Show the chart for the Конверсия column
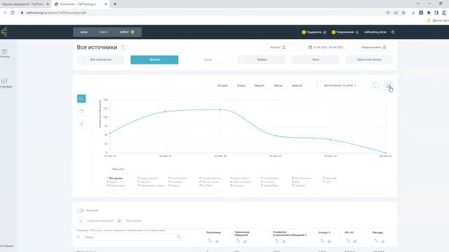This screenshot has width=449, height=252. [x=283, y=241]
